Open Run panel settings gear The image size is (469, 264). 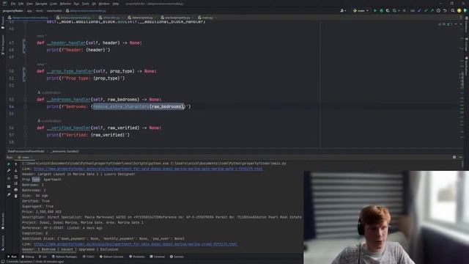point(454,157)
